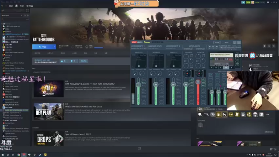Select Party Animals Demo in list

point(12,105)
